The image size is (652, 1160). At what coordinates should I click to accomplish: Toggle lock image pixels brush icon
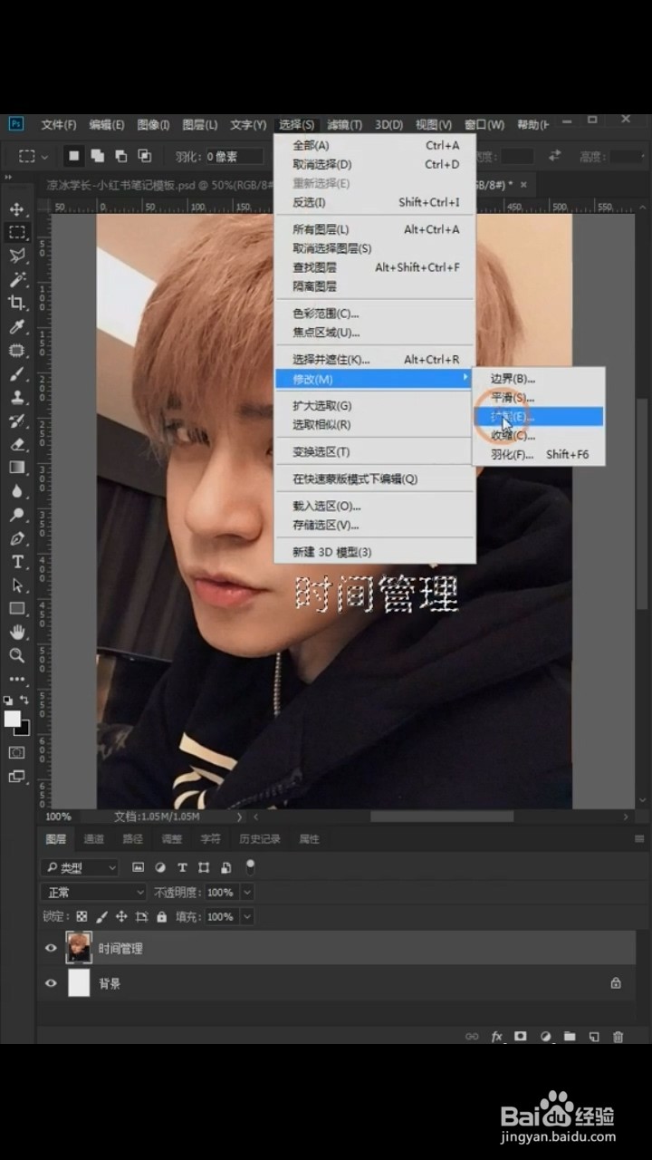(102, 917)
